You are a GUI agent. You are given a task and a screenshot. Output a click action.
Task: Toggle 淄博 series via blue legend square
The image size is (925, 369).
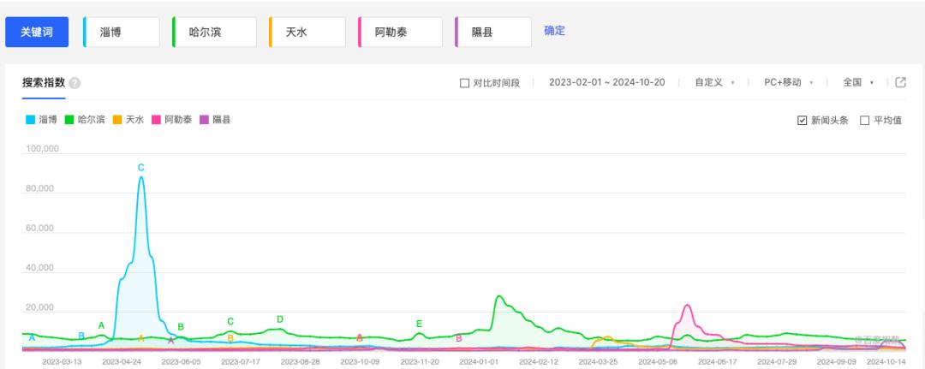30,120
